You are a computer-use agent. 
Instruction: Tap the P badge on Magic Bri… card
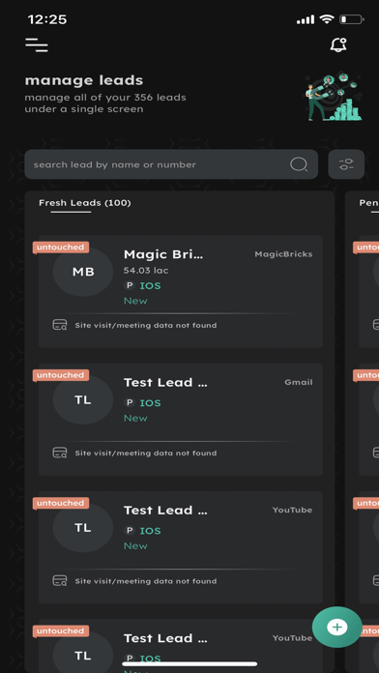(130, 285)
